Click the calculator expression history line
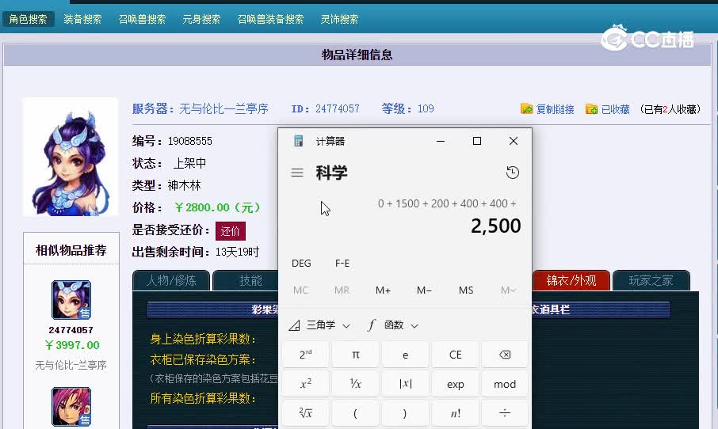 click(x=447, y=203)
